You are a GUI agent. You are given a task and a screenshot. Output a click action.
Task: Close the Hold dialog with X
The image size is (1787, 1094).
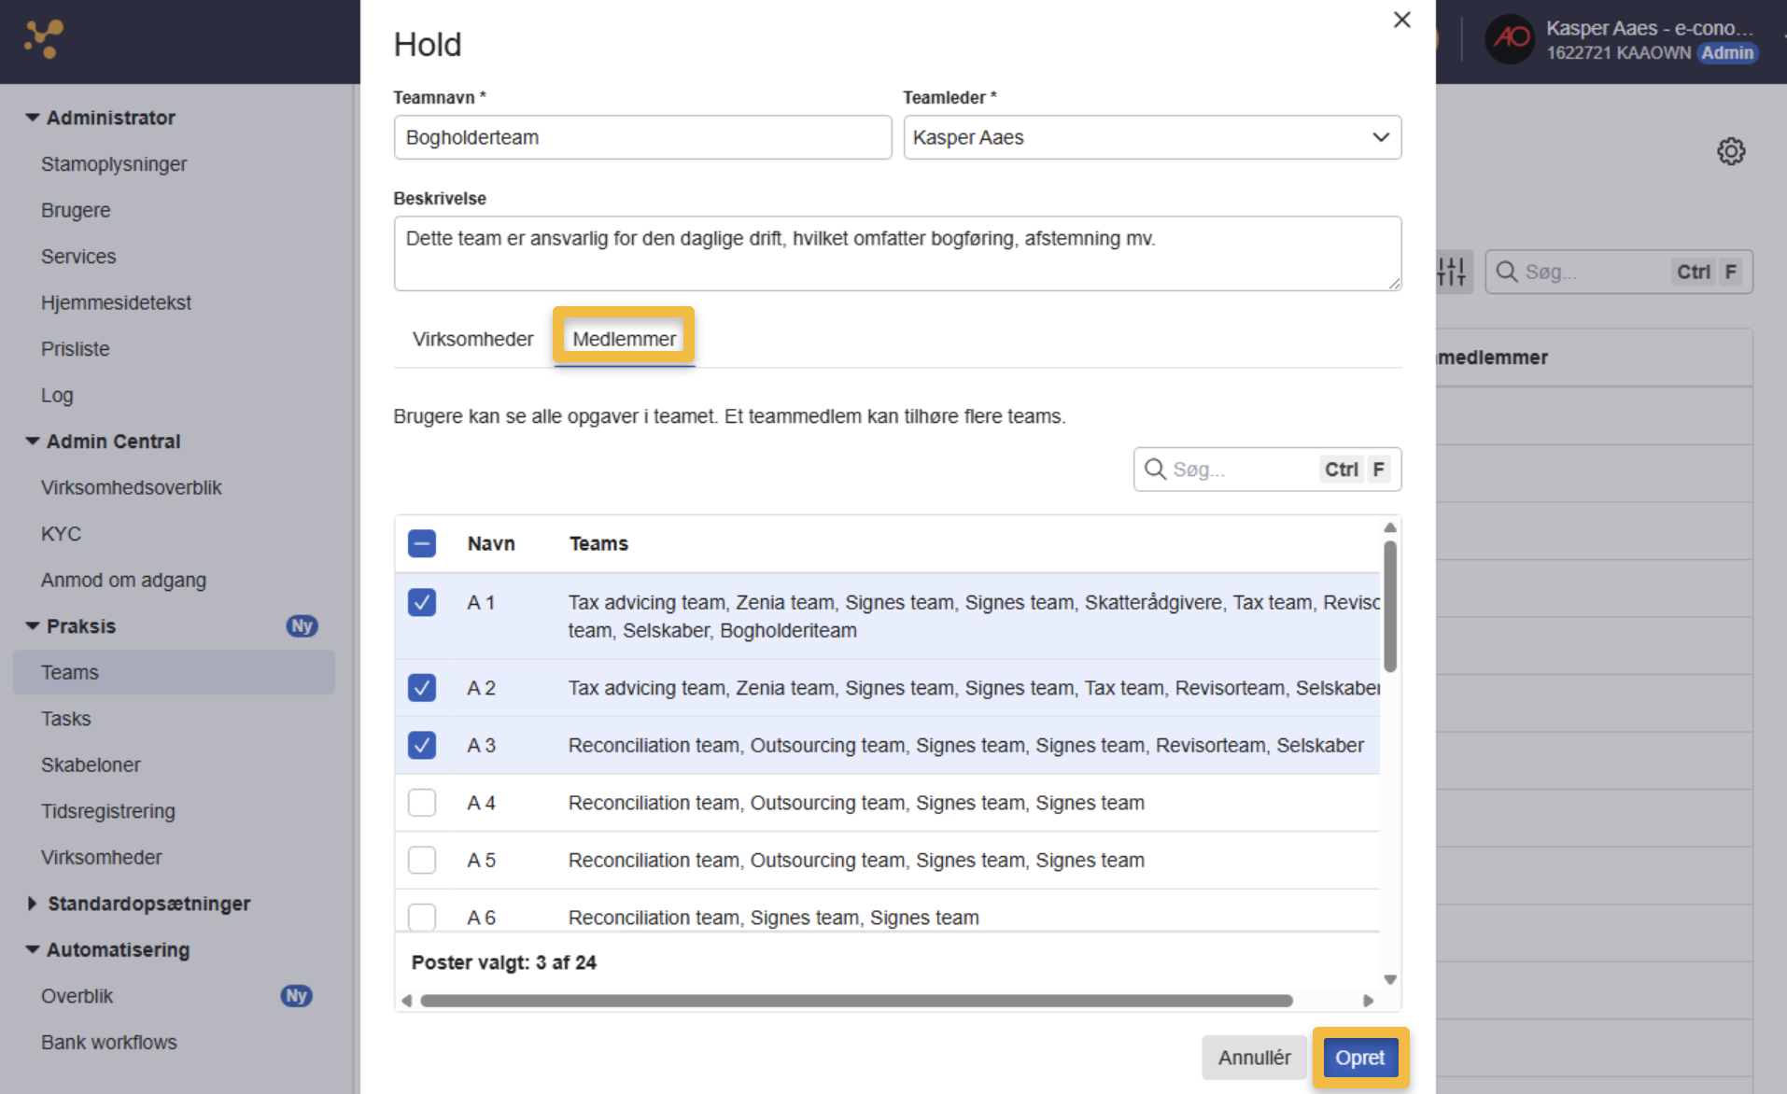coord(1401,20)
